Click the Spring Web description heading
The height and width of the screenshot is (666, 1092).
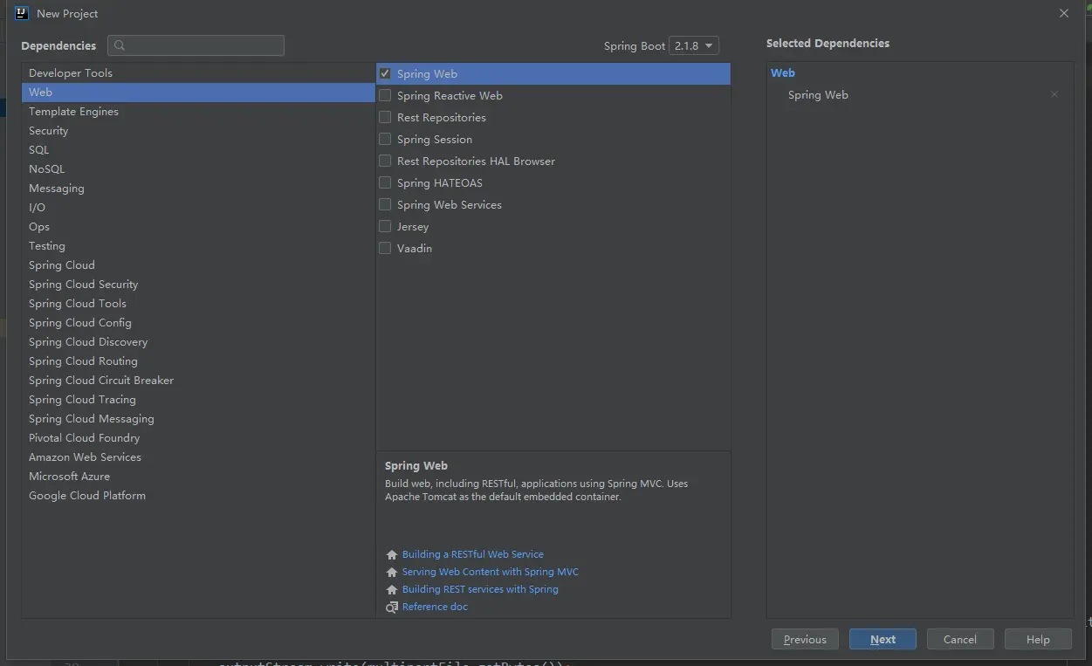[x=416, y=466]
